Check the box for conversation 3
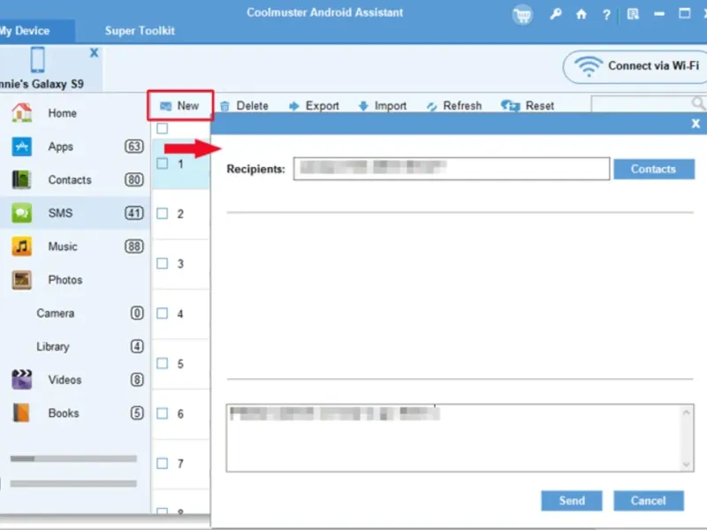The width and height of the screenshot is (707, 530). coord(163,263)
